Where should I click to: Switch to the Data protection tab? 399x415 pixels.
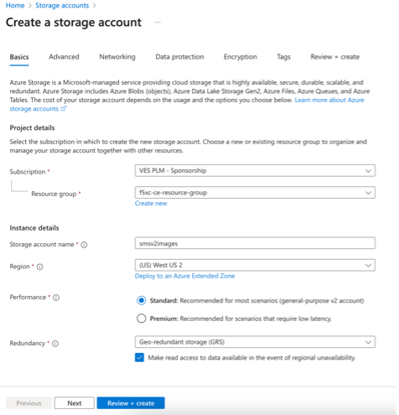(x=179, y=57)
